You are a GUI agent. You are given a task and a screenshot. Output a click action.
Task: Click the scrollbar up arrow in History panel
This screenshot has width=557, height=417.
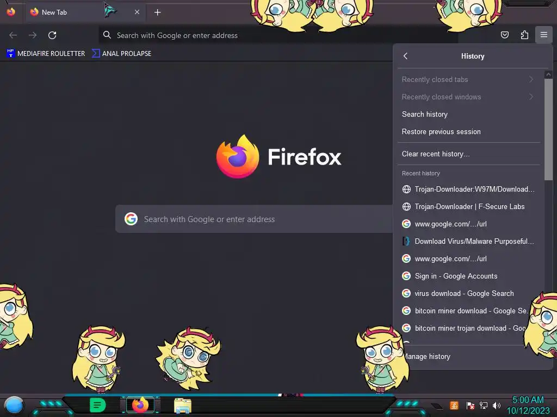548,74
